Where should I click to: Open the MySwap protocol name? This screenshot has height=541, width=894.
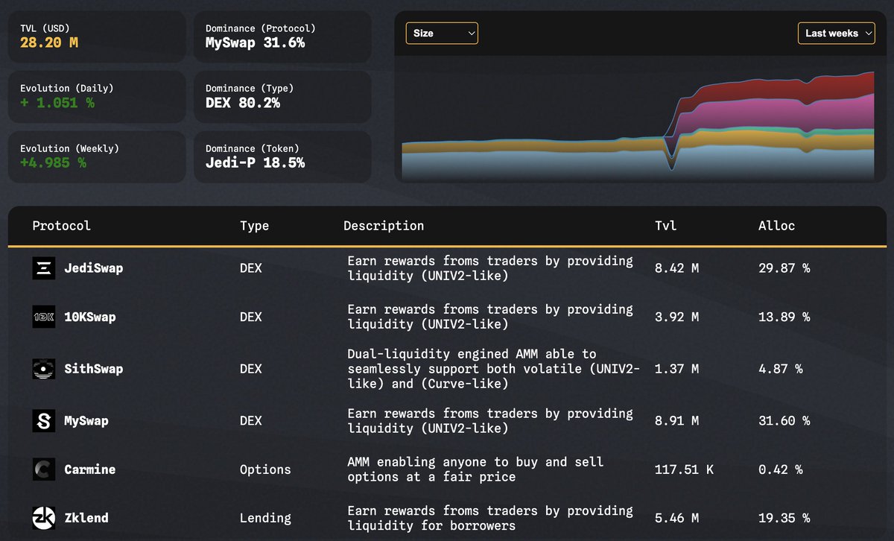coord(86,421)
